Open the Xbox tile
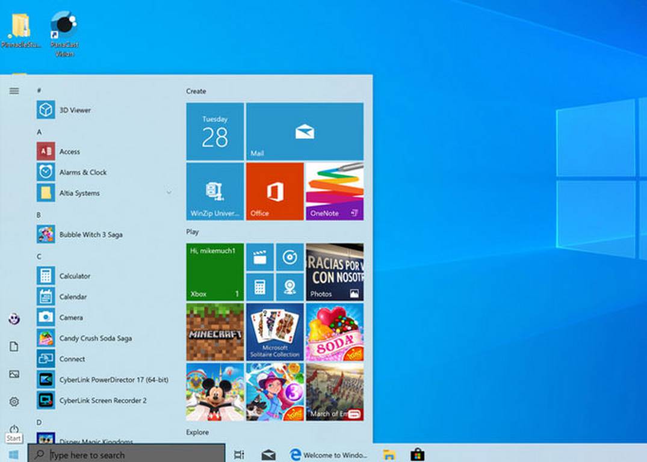The image size is (647, 462). pos(215,272)
